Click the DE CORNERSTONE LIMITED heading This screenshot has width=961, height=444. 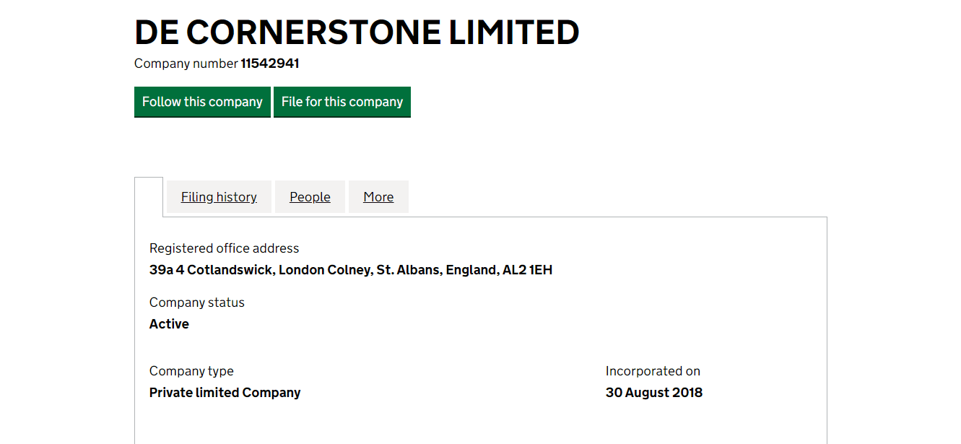pyautogui.click(x=357, y=32)
